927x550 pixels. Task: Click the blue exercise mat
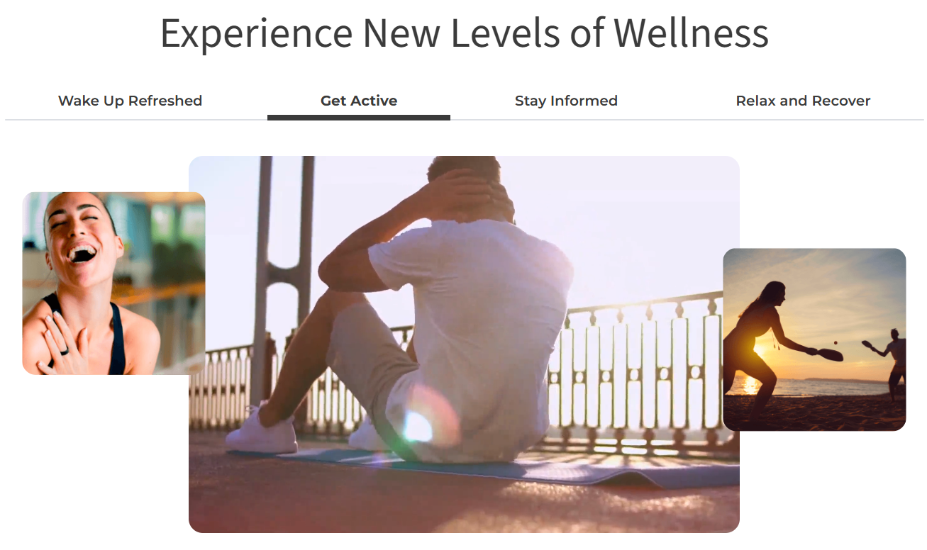tap(511, 468)
